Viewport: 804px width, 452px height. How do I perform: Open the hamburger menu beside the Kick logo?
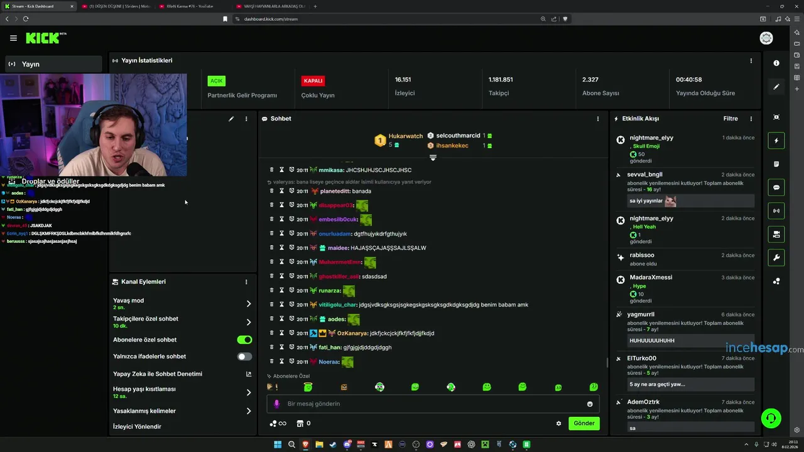coord(13,38)
